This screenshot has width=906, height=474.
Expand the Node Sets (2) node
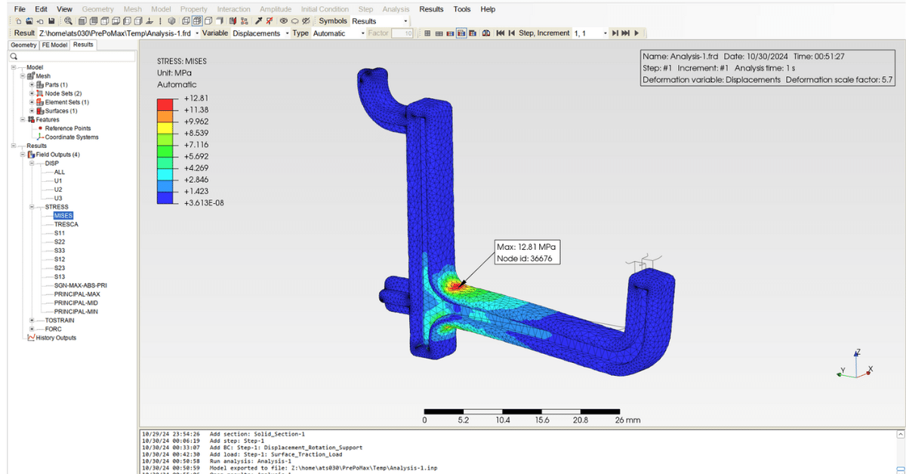click(x=32, y=94)
